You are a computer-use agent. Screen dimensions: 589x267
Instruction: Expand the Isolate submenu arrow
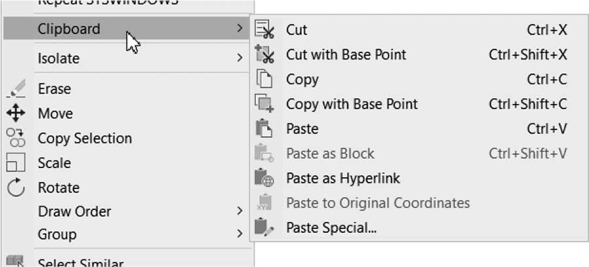[x=240, y=58]
